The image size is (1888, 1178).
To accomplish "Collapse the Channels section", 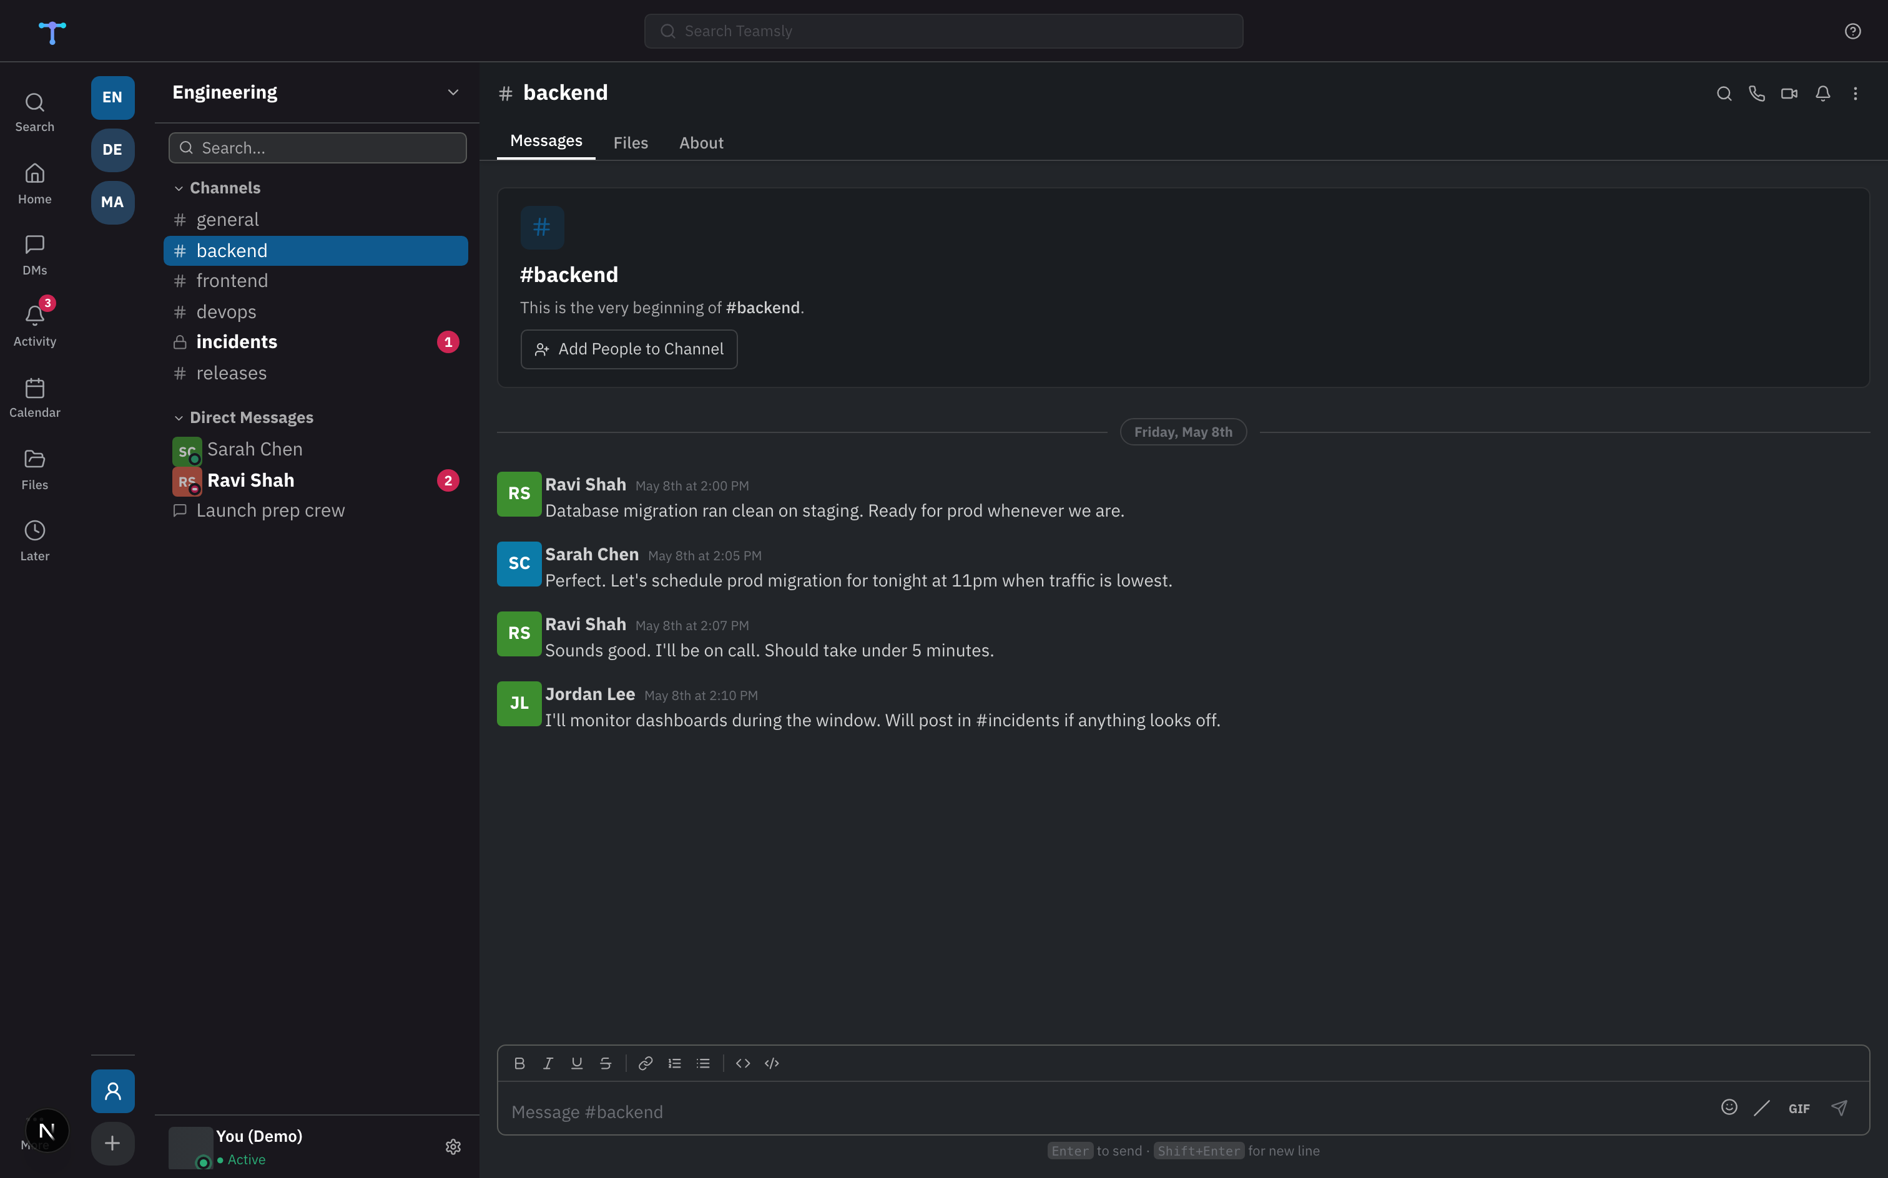I will (217, 188).
